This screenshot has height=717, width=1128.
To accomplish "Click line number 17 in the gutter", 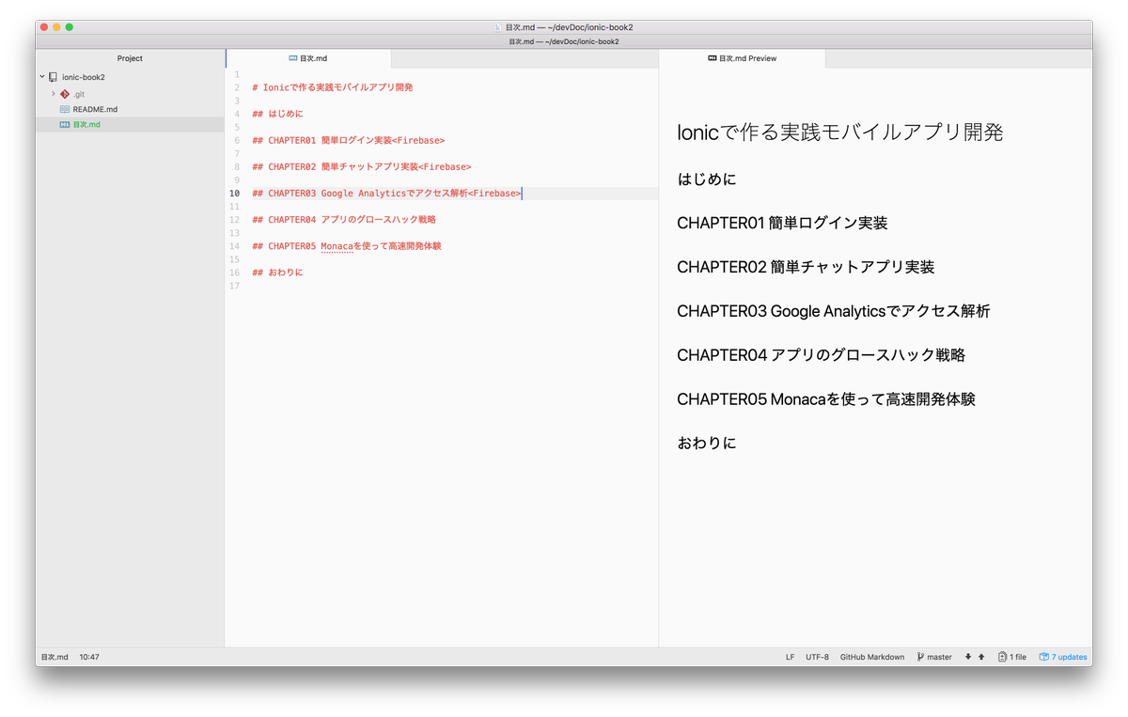I will pyautogui.click(x=234, y=286).
